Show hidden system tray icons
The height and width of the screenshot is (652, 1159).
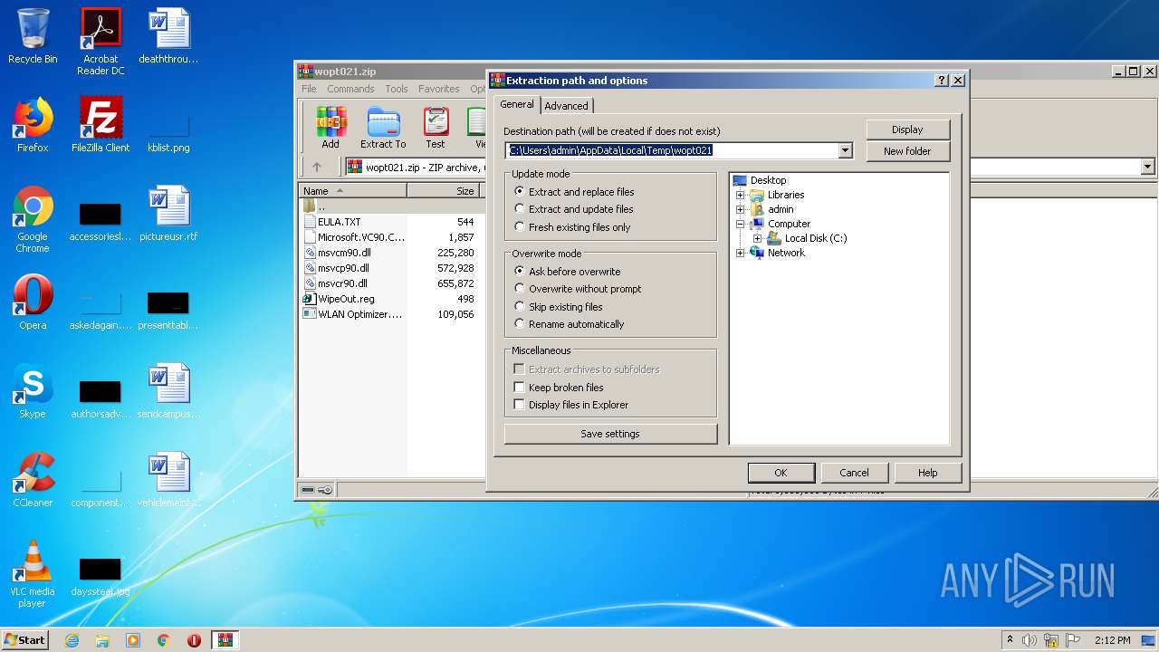coord(1010,640)
